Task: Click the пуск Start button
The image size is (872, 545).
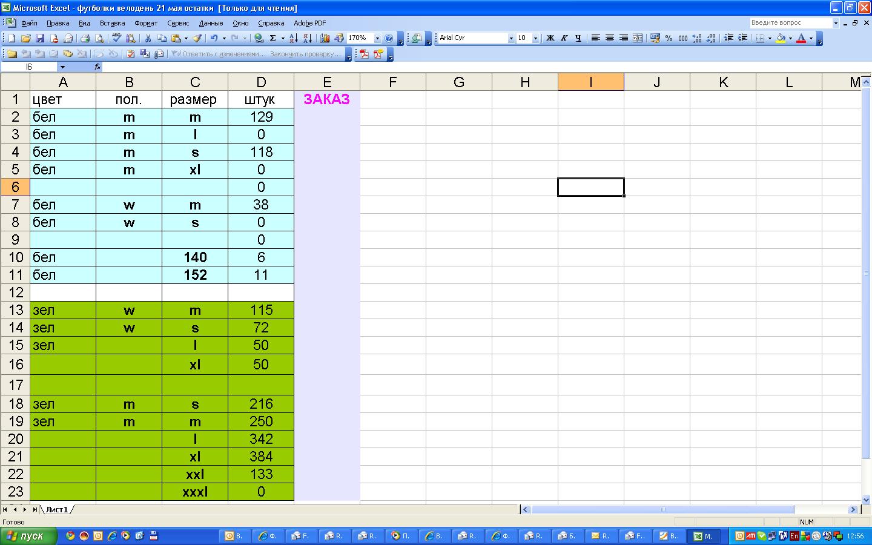Action: click(28, 536)
